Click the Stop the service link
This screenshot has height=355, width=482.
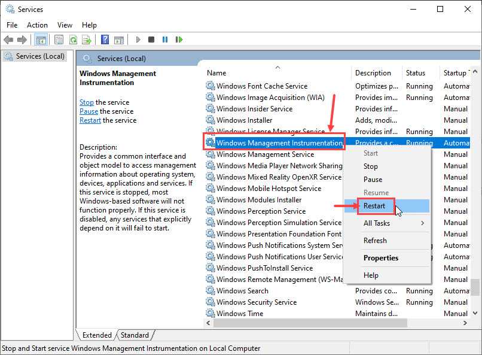click(86, 102)
